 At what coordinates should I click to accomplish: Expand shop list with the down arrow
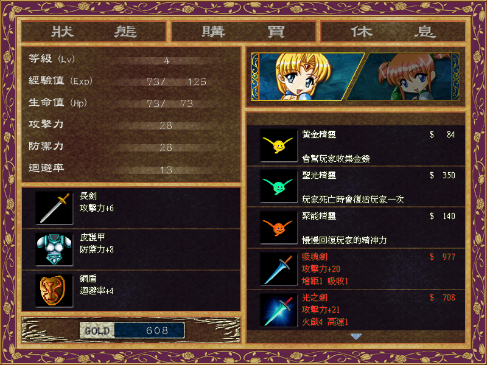pos(356,336)
